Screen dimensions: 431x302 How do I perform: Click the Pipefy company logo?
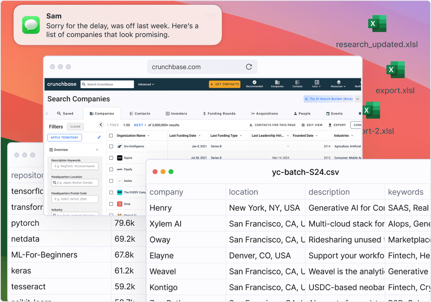pos(120,169)
